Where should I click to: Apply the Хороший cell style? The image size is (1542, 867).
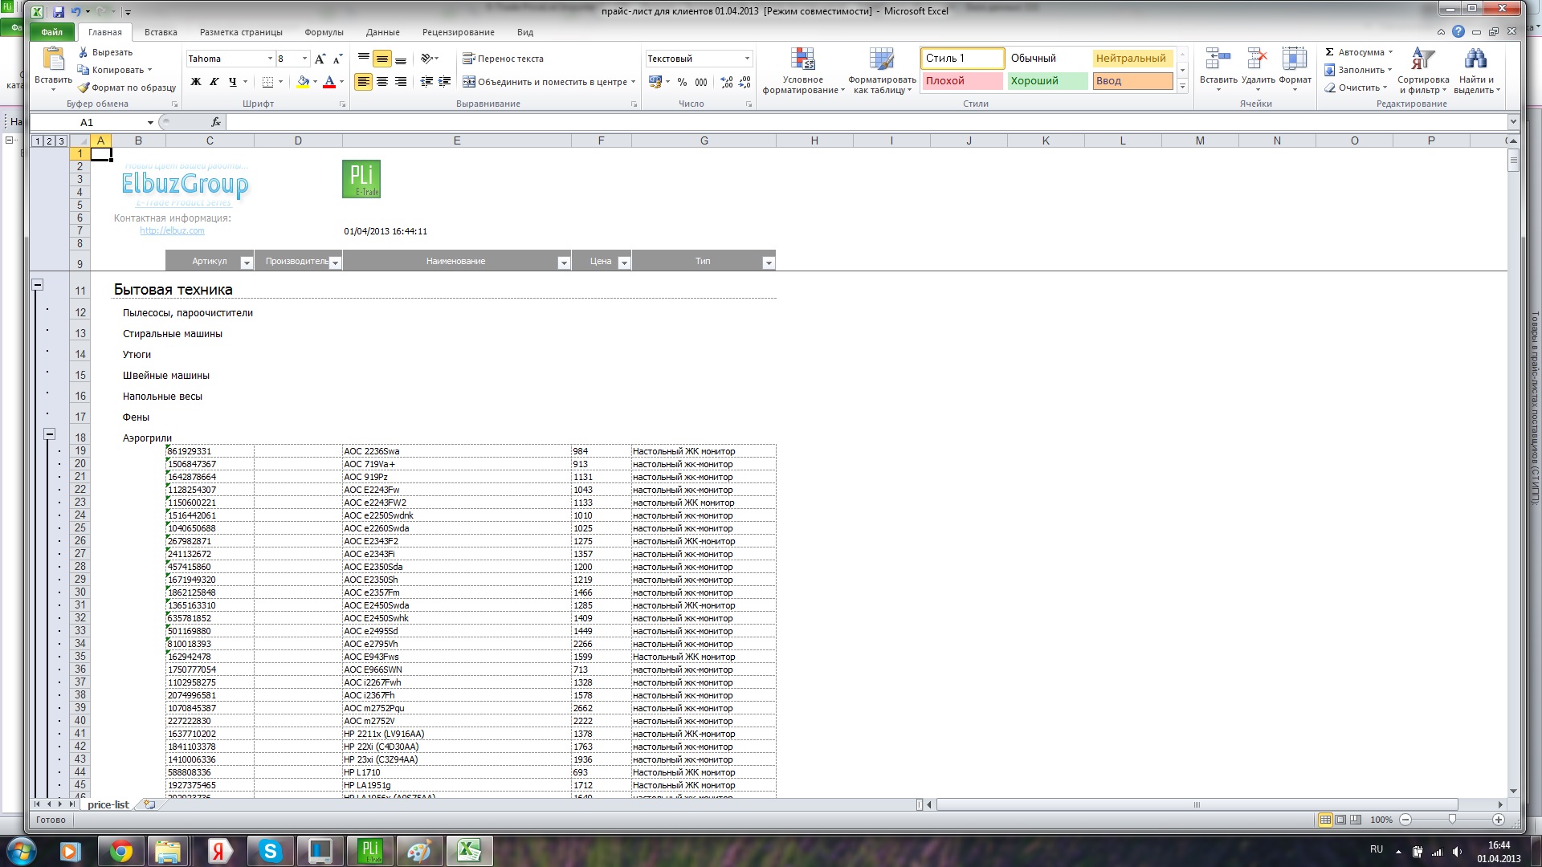coord(1047,81)
